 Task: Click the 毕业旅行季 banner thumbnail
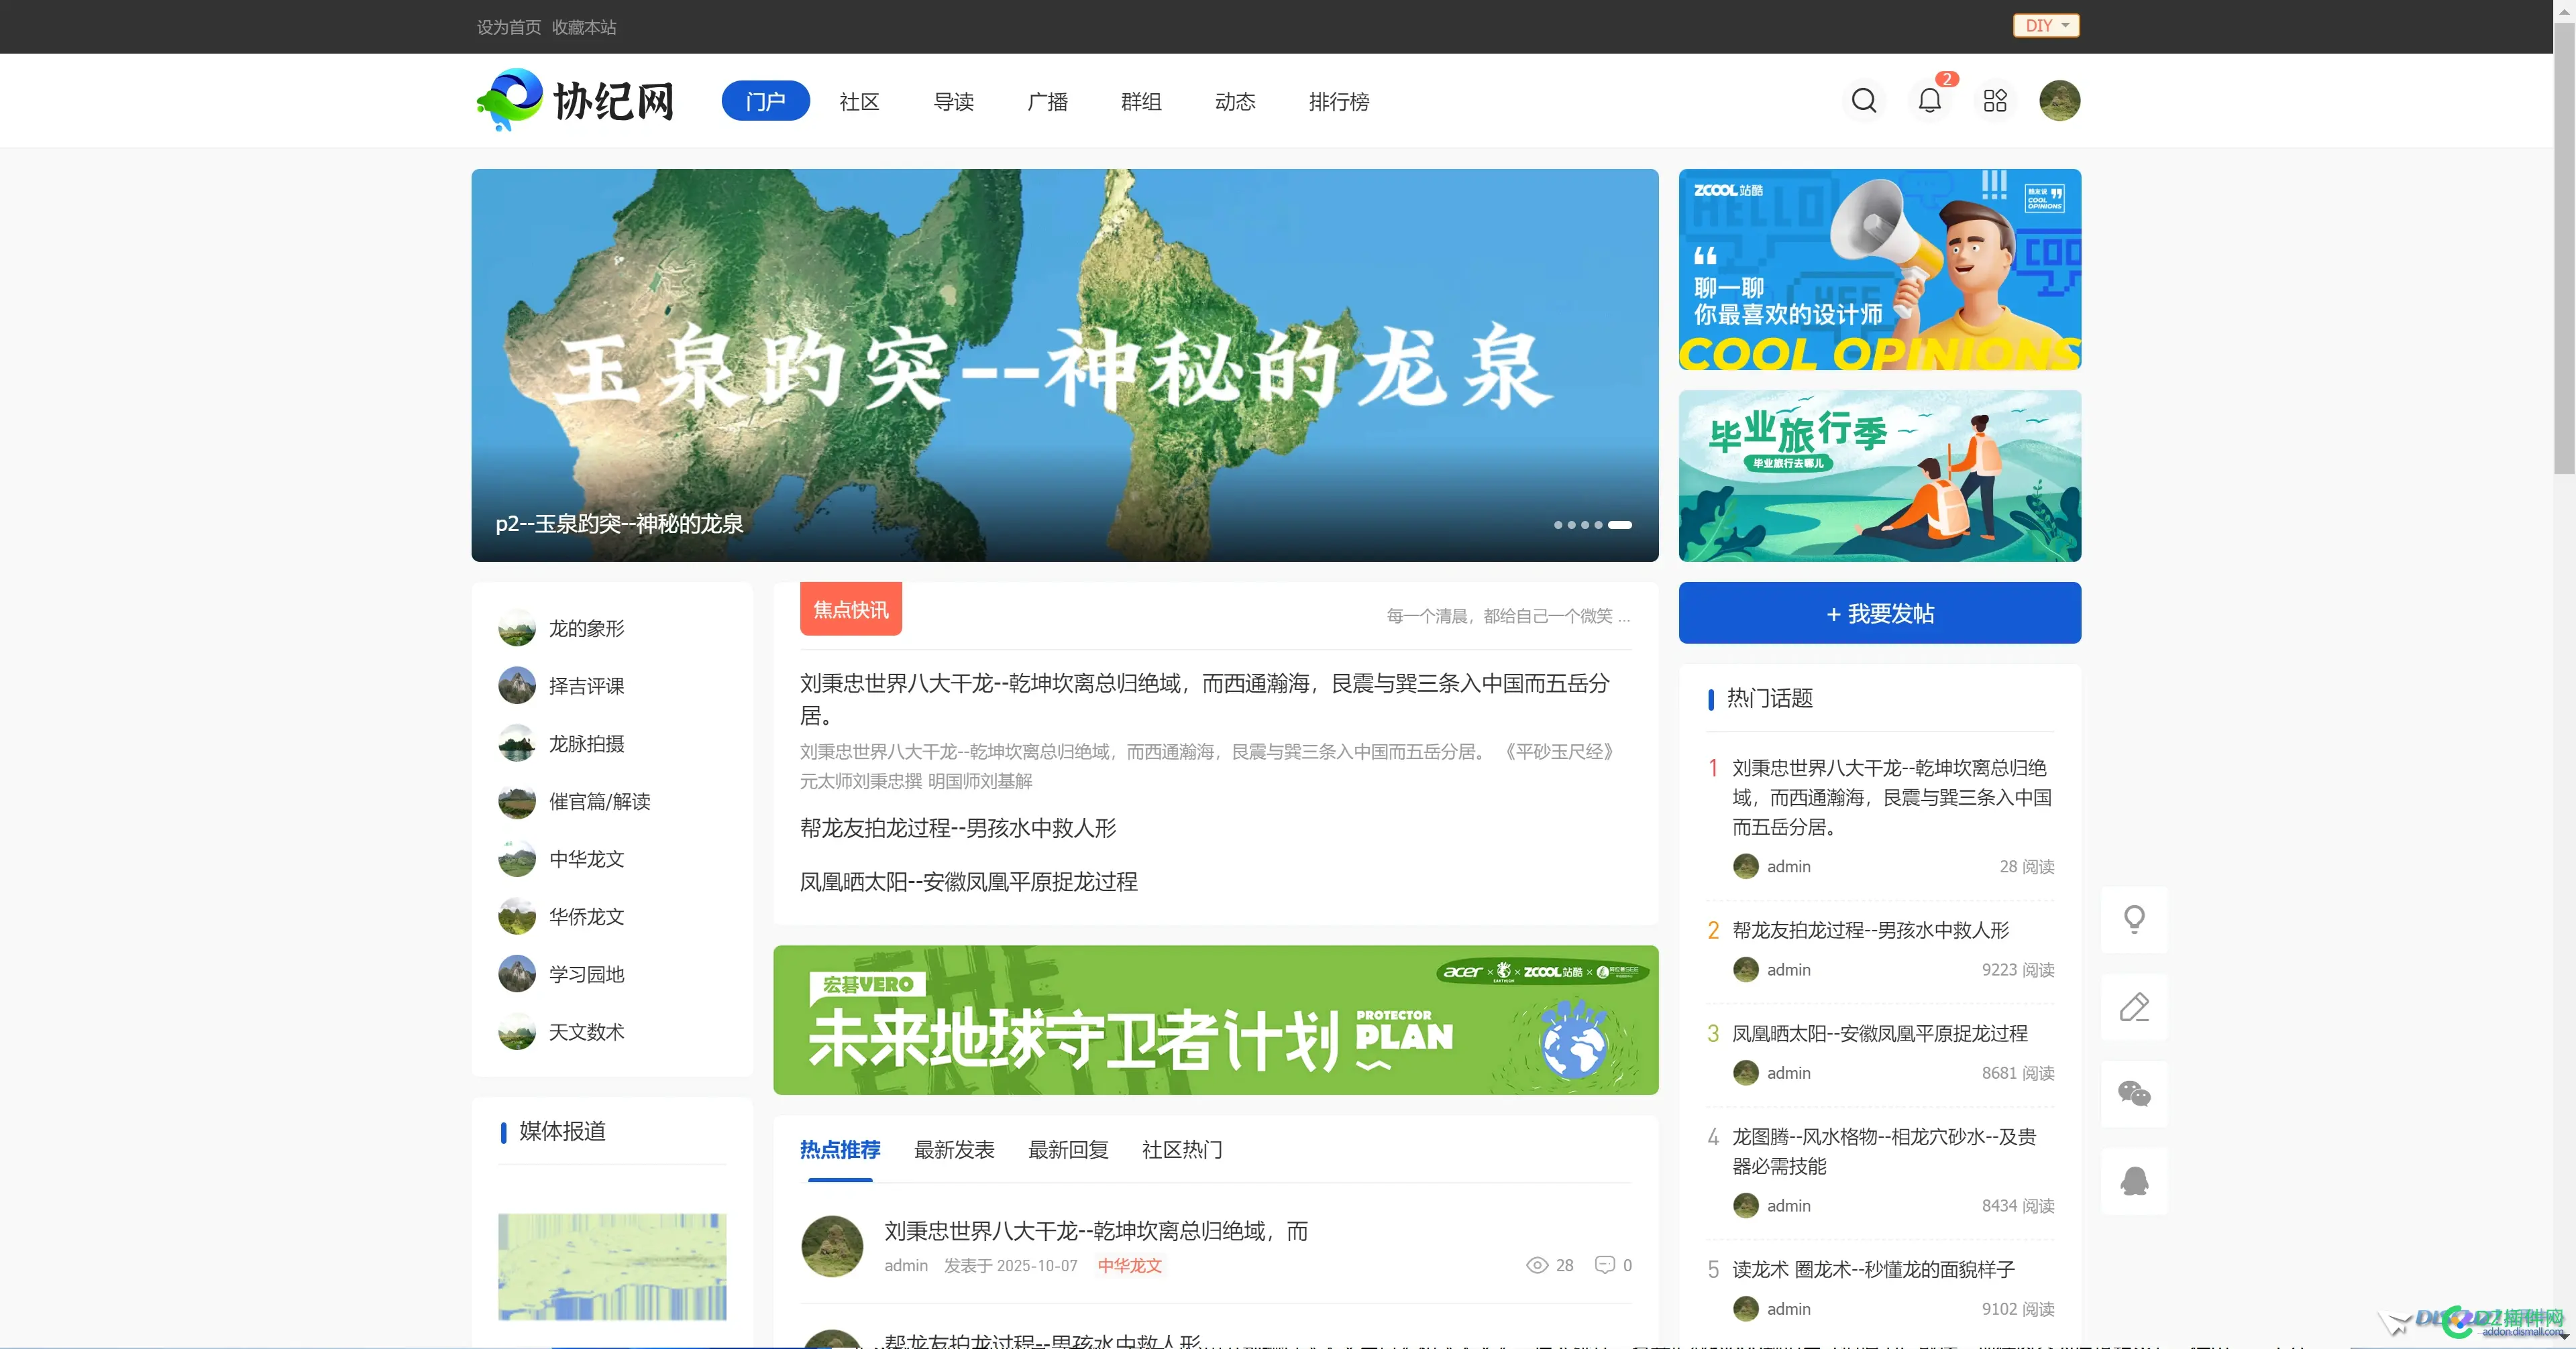pyautogui.click(x=1879, y=475)
